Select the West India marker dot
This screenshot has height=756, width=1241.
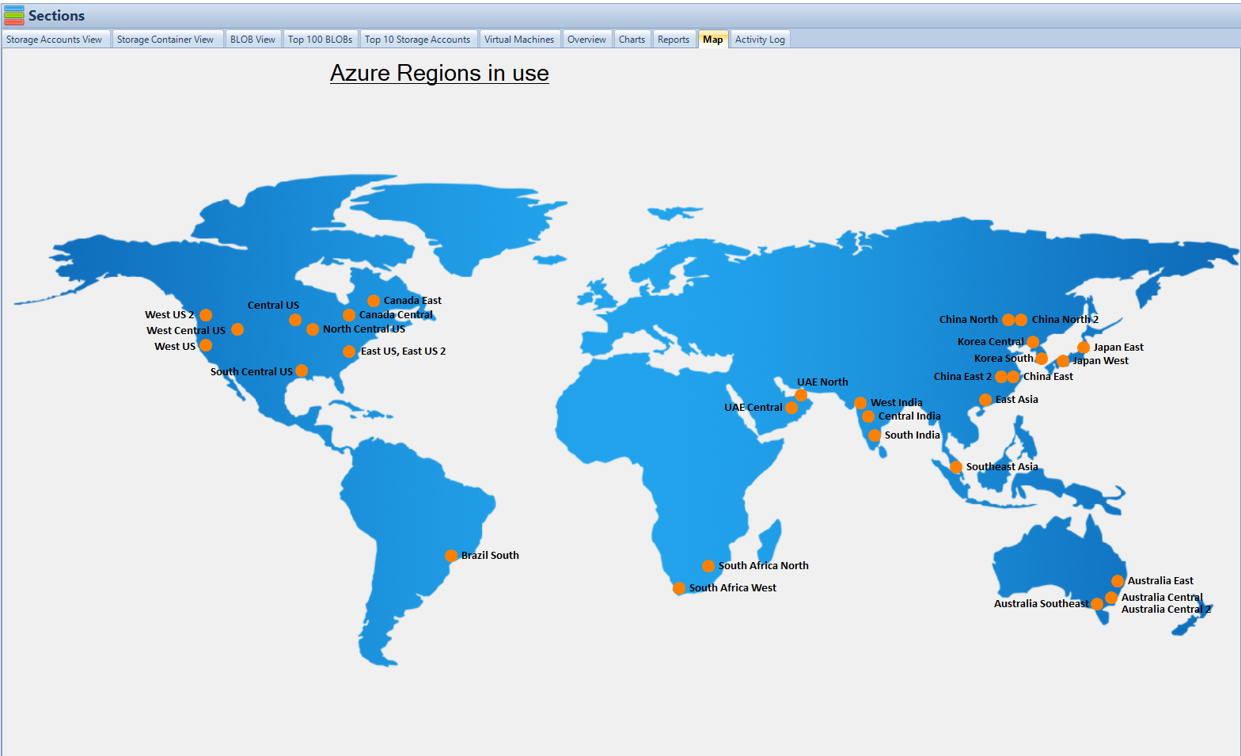(860, 403)
